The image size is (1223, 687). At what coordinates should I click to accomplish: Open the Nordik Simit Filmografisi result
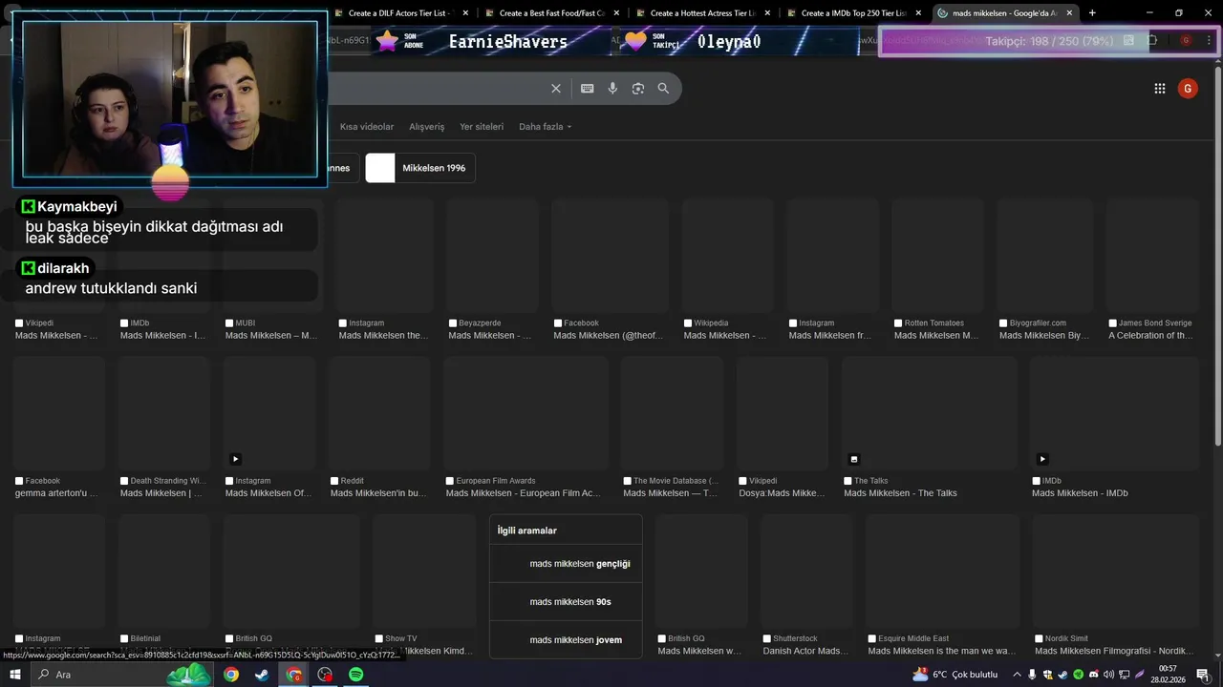1115,585
